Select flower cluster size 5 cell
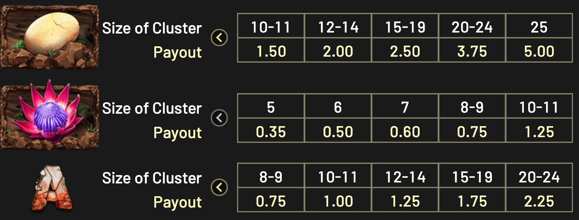 coord(271,107)
